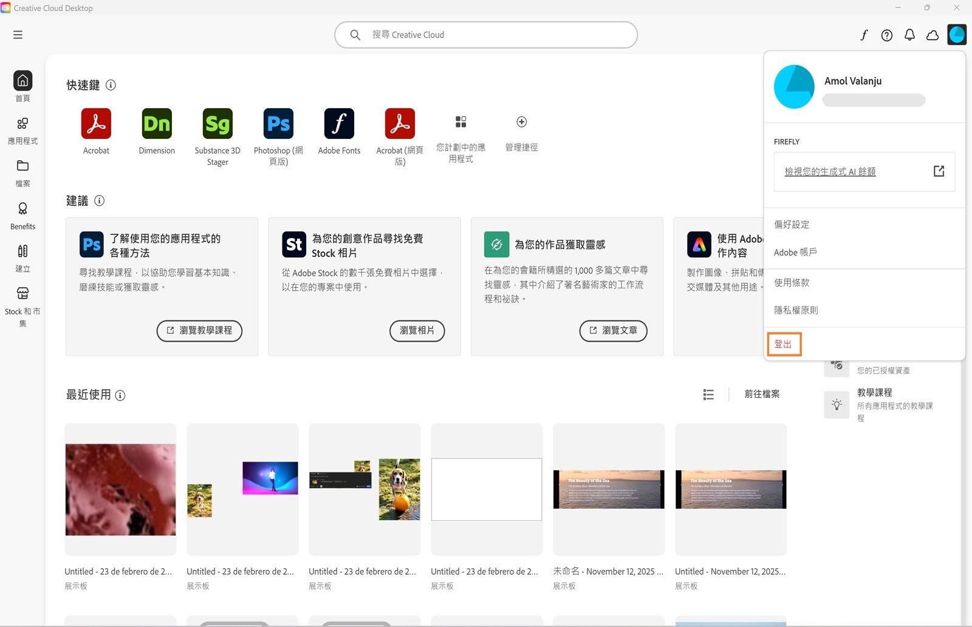The width and height of the screenshot is (972, 627).
Task: Show info for 最近使用 section
Action: [x=120, y=395]
